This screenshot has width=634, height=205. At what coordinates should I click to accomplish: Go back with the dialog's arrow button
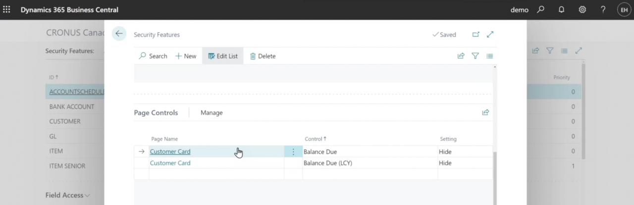point(119,34)
